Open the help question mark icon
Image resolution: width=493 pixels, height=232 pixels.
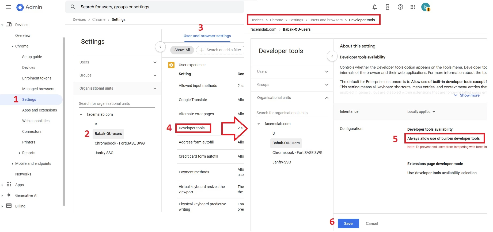click(x=400, y=7)
